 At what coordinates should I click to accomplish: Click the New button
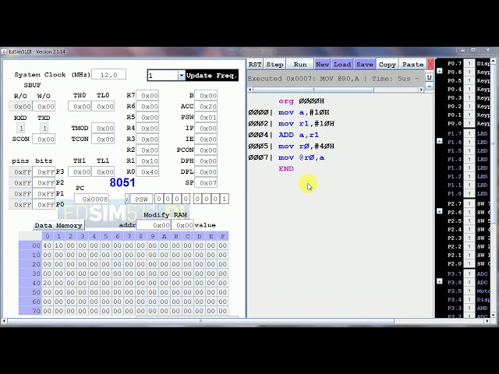tap(322, 64)
